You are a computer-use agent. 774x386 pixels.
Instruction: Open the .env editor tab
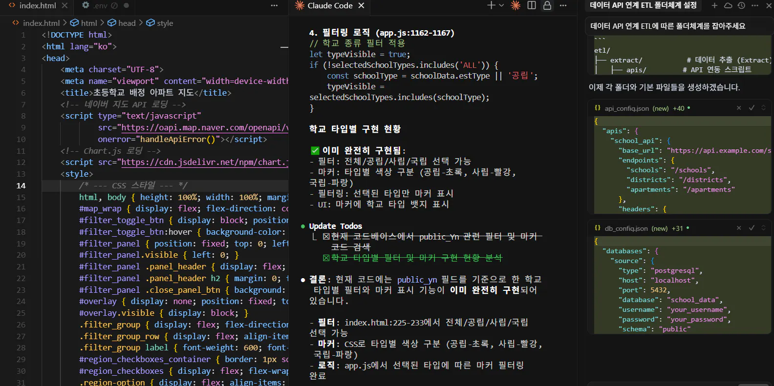(100, 5)
